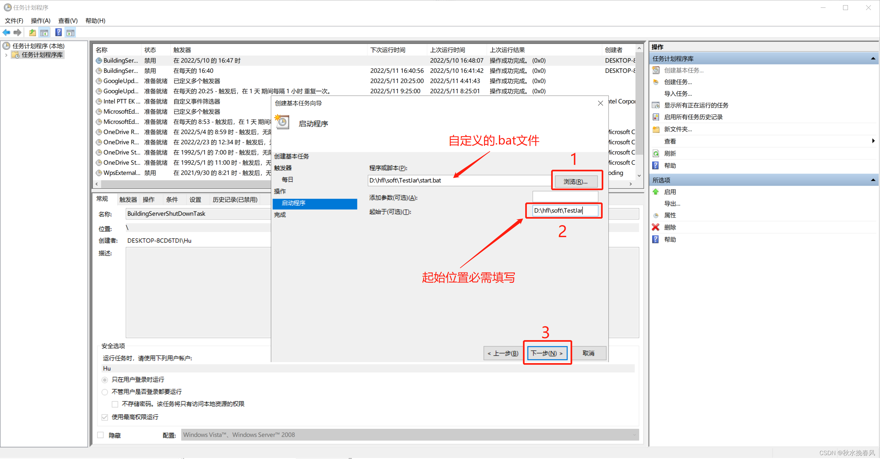Expand the 查看 submenu arrow

tap(873, 141)
